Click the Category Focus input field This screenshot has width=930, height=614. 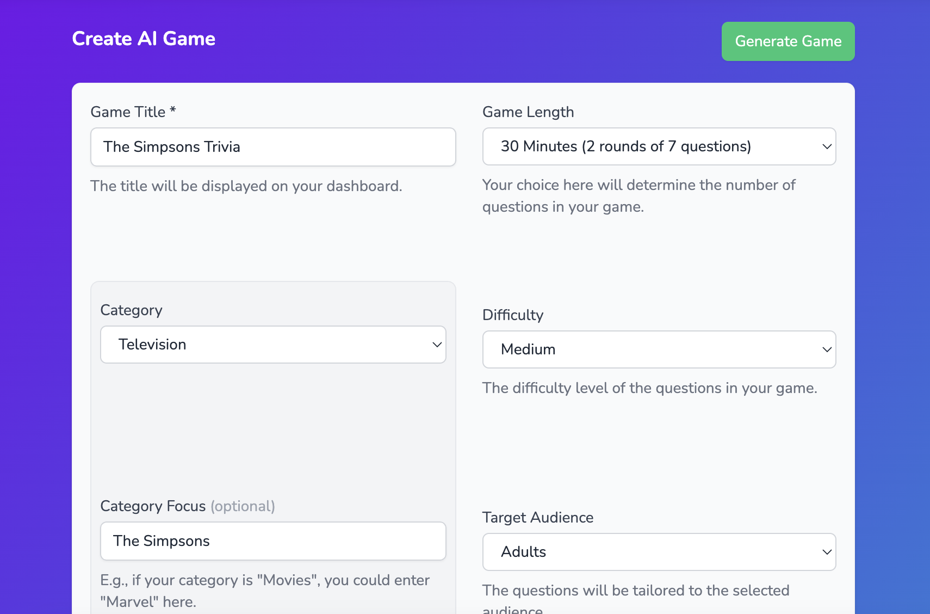click(x=273, y=541)
